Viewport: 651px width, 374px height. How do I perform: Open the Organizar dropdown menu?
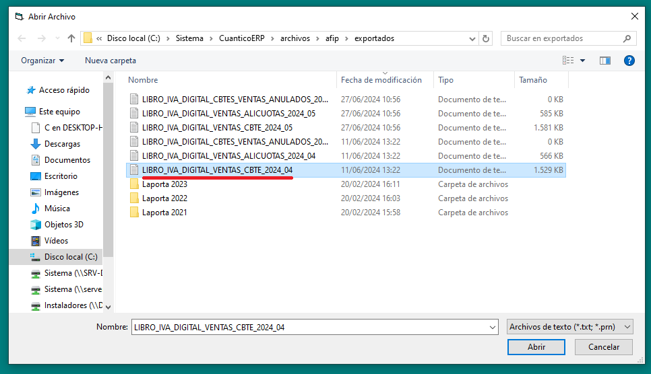42,61
